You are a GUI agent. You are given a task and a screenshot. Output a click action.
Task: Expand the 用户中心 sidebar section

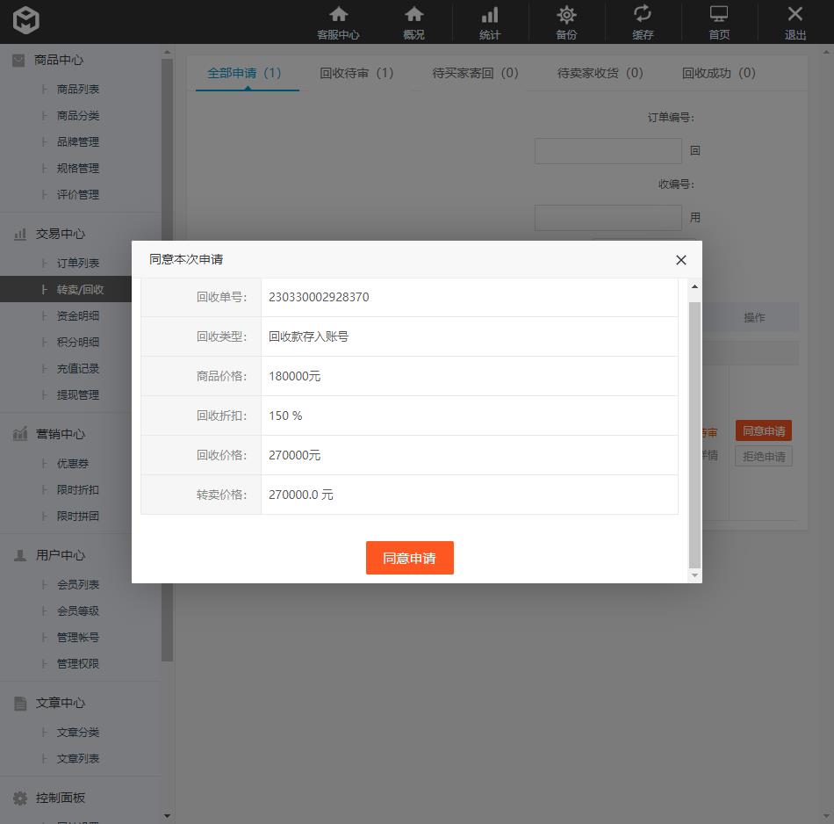60,555
